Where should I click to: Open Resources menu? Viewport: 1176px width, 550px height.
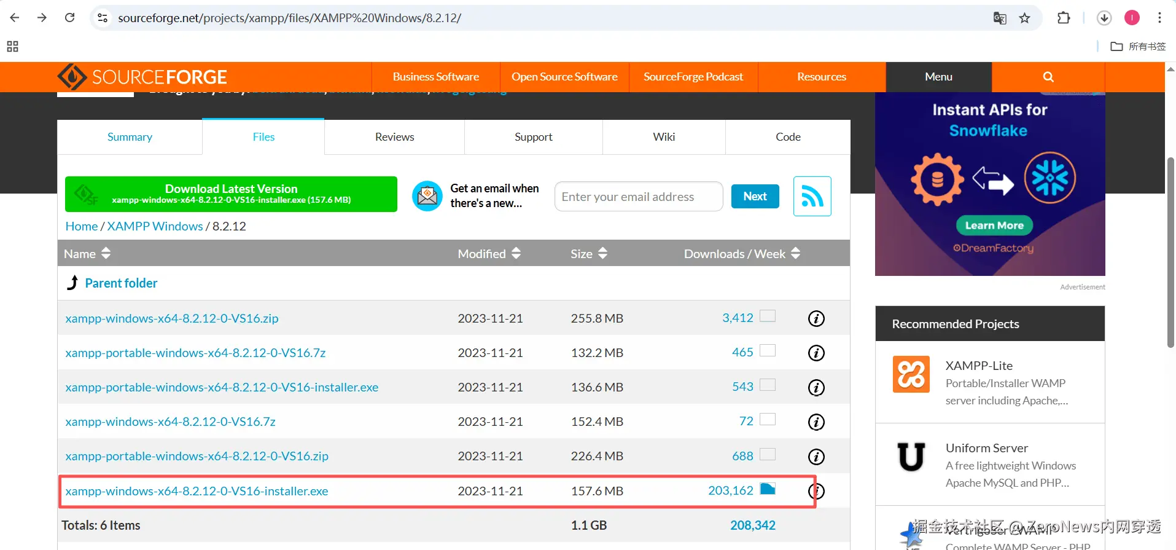pyautogui.click(x=822, y=77)
